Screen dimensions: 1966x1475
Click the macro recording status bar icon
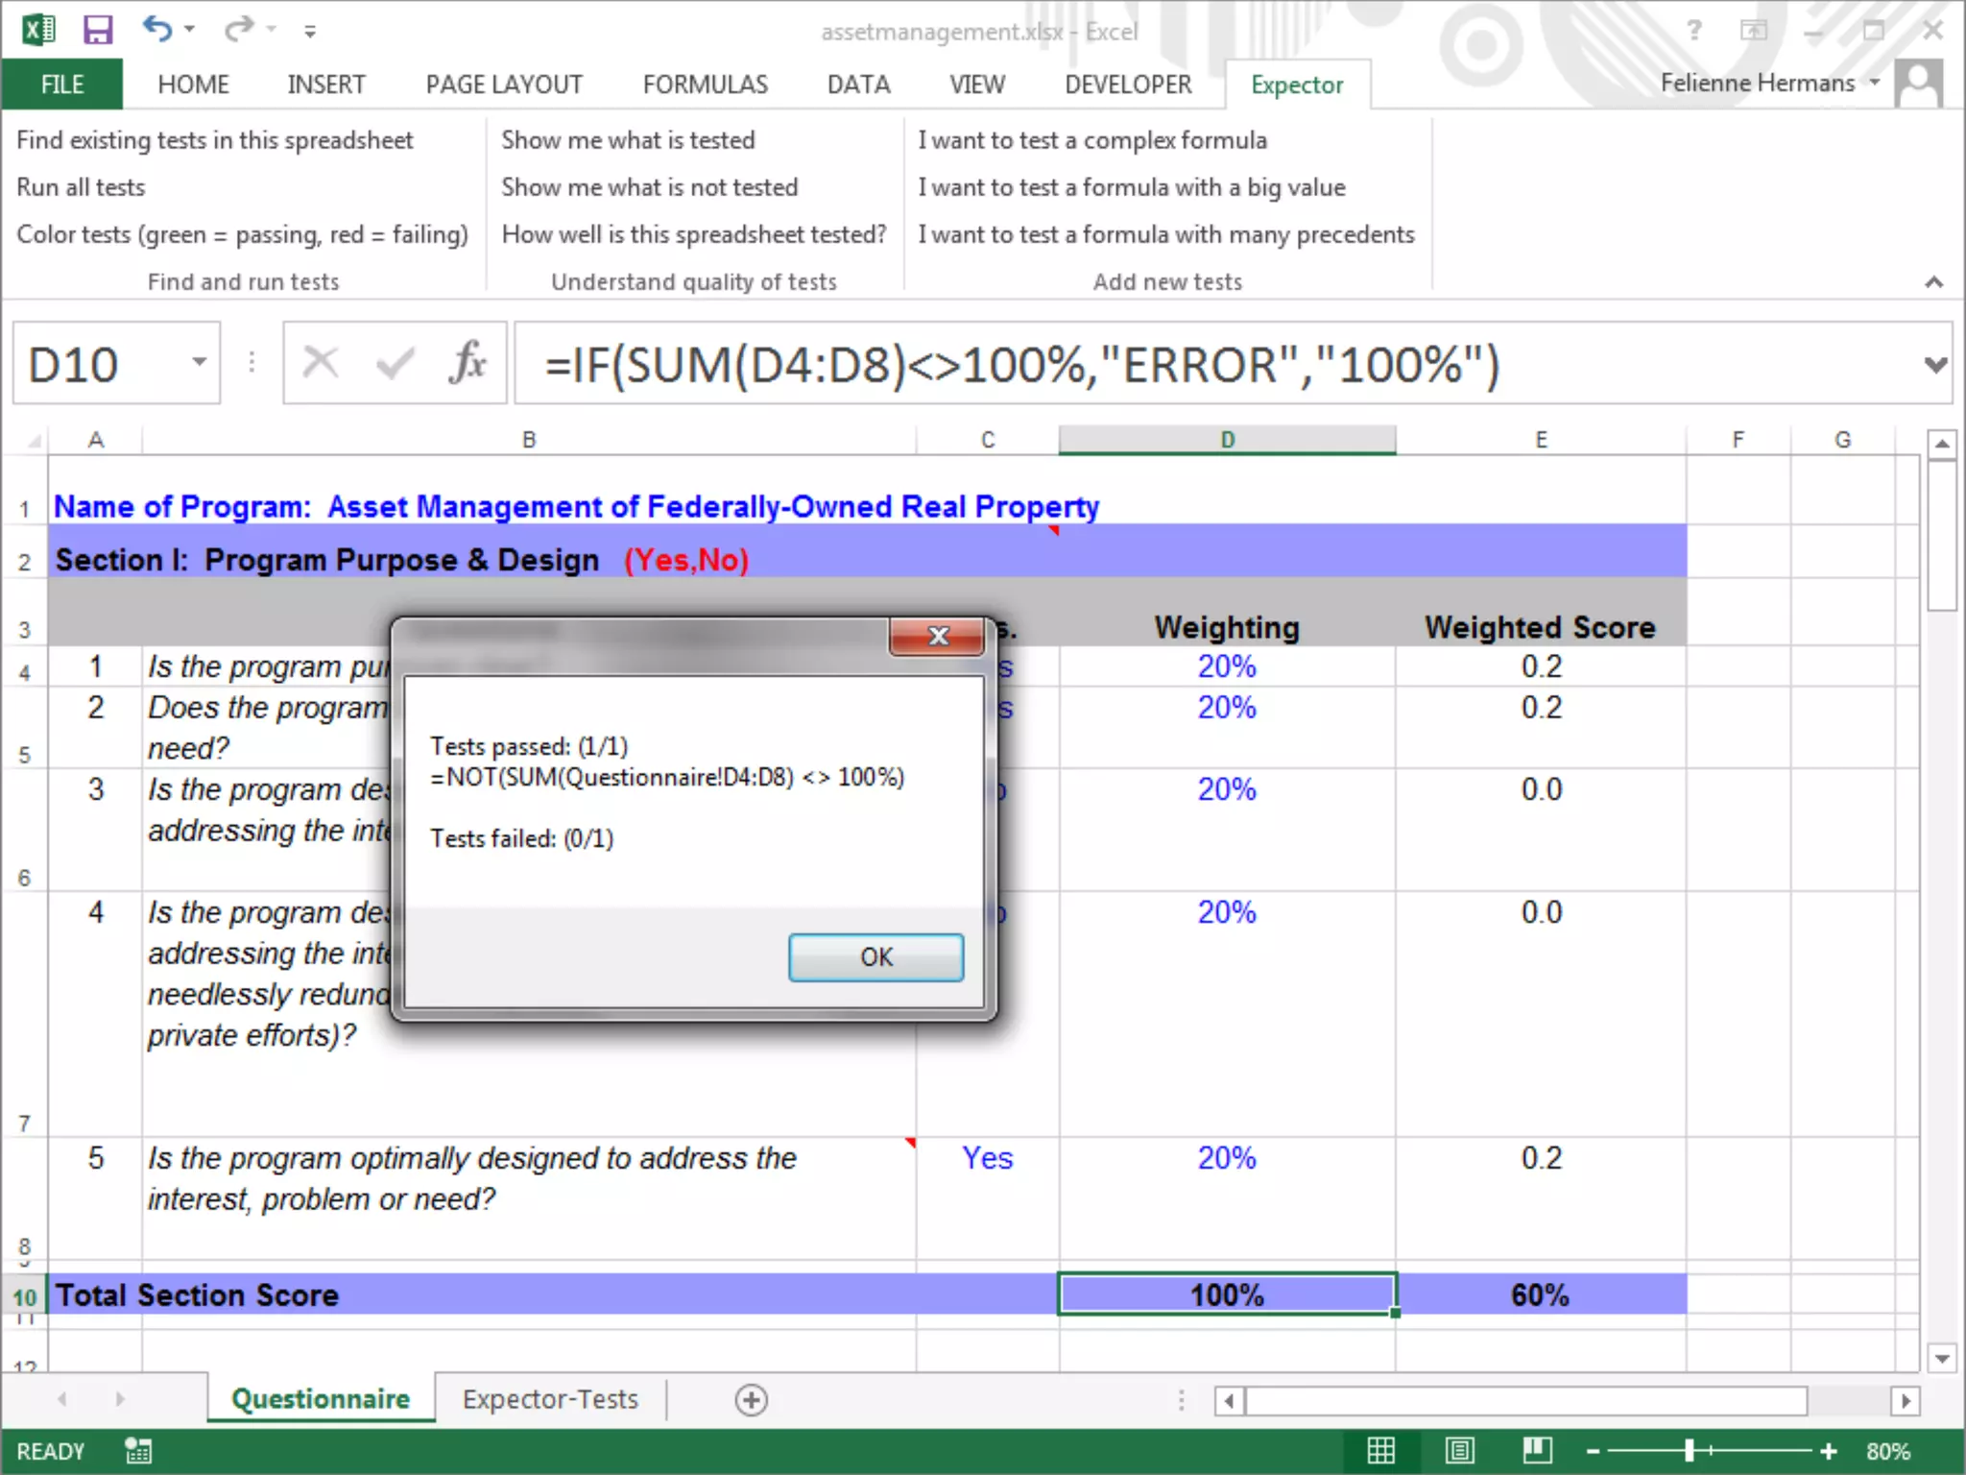point(137,1450)
